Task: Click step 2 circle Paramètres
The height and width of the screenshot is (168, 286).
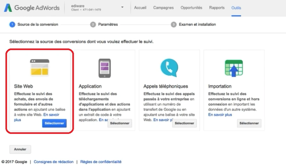Action: (x=93, y=24)
